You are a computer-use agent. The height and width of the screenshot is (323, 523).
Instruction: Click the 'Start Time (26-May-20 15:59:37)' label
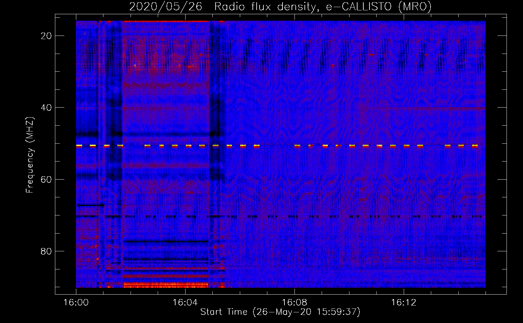coord(280,312)
